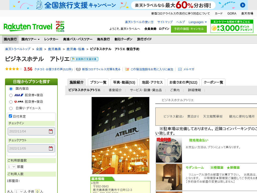The image size is (257, 193).
Task: Uncheck the 日付未定 checkbox
Action: coord(10,116)
